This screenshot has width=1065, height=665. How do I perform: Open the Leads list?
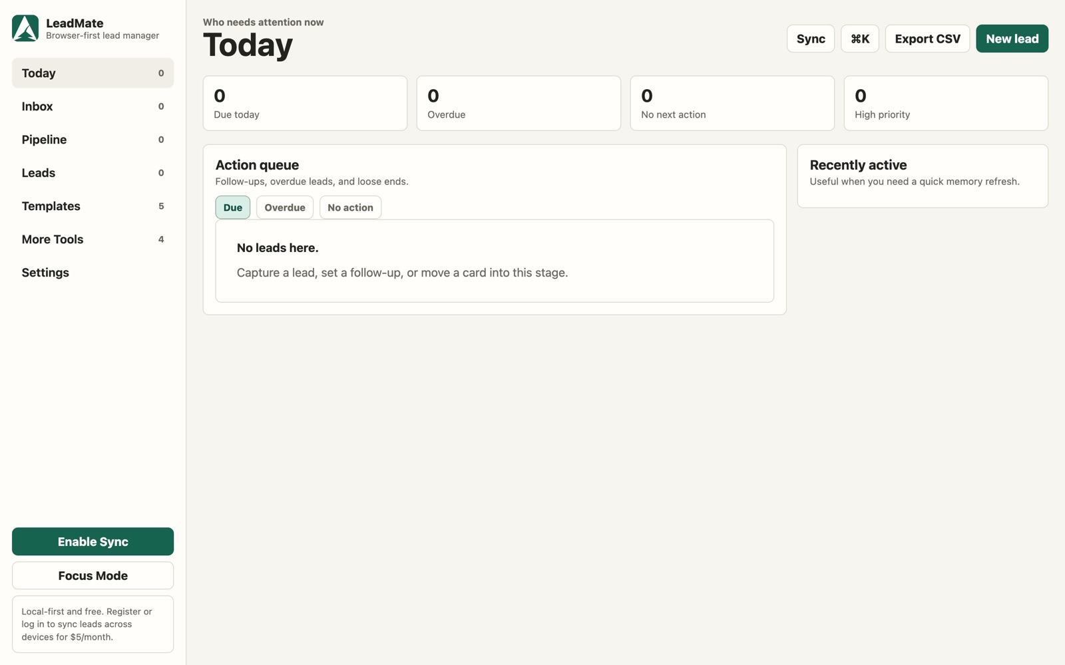[93, 173]
